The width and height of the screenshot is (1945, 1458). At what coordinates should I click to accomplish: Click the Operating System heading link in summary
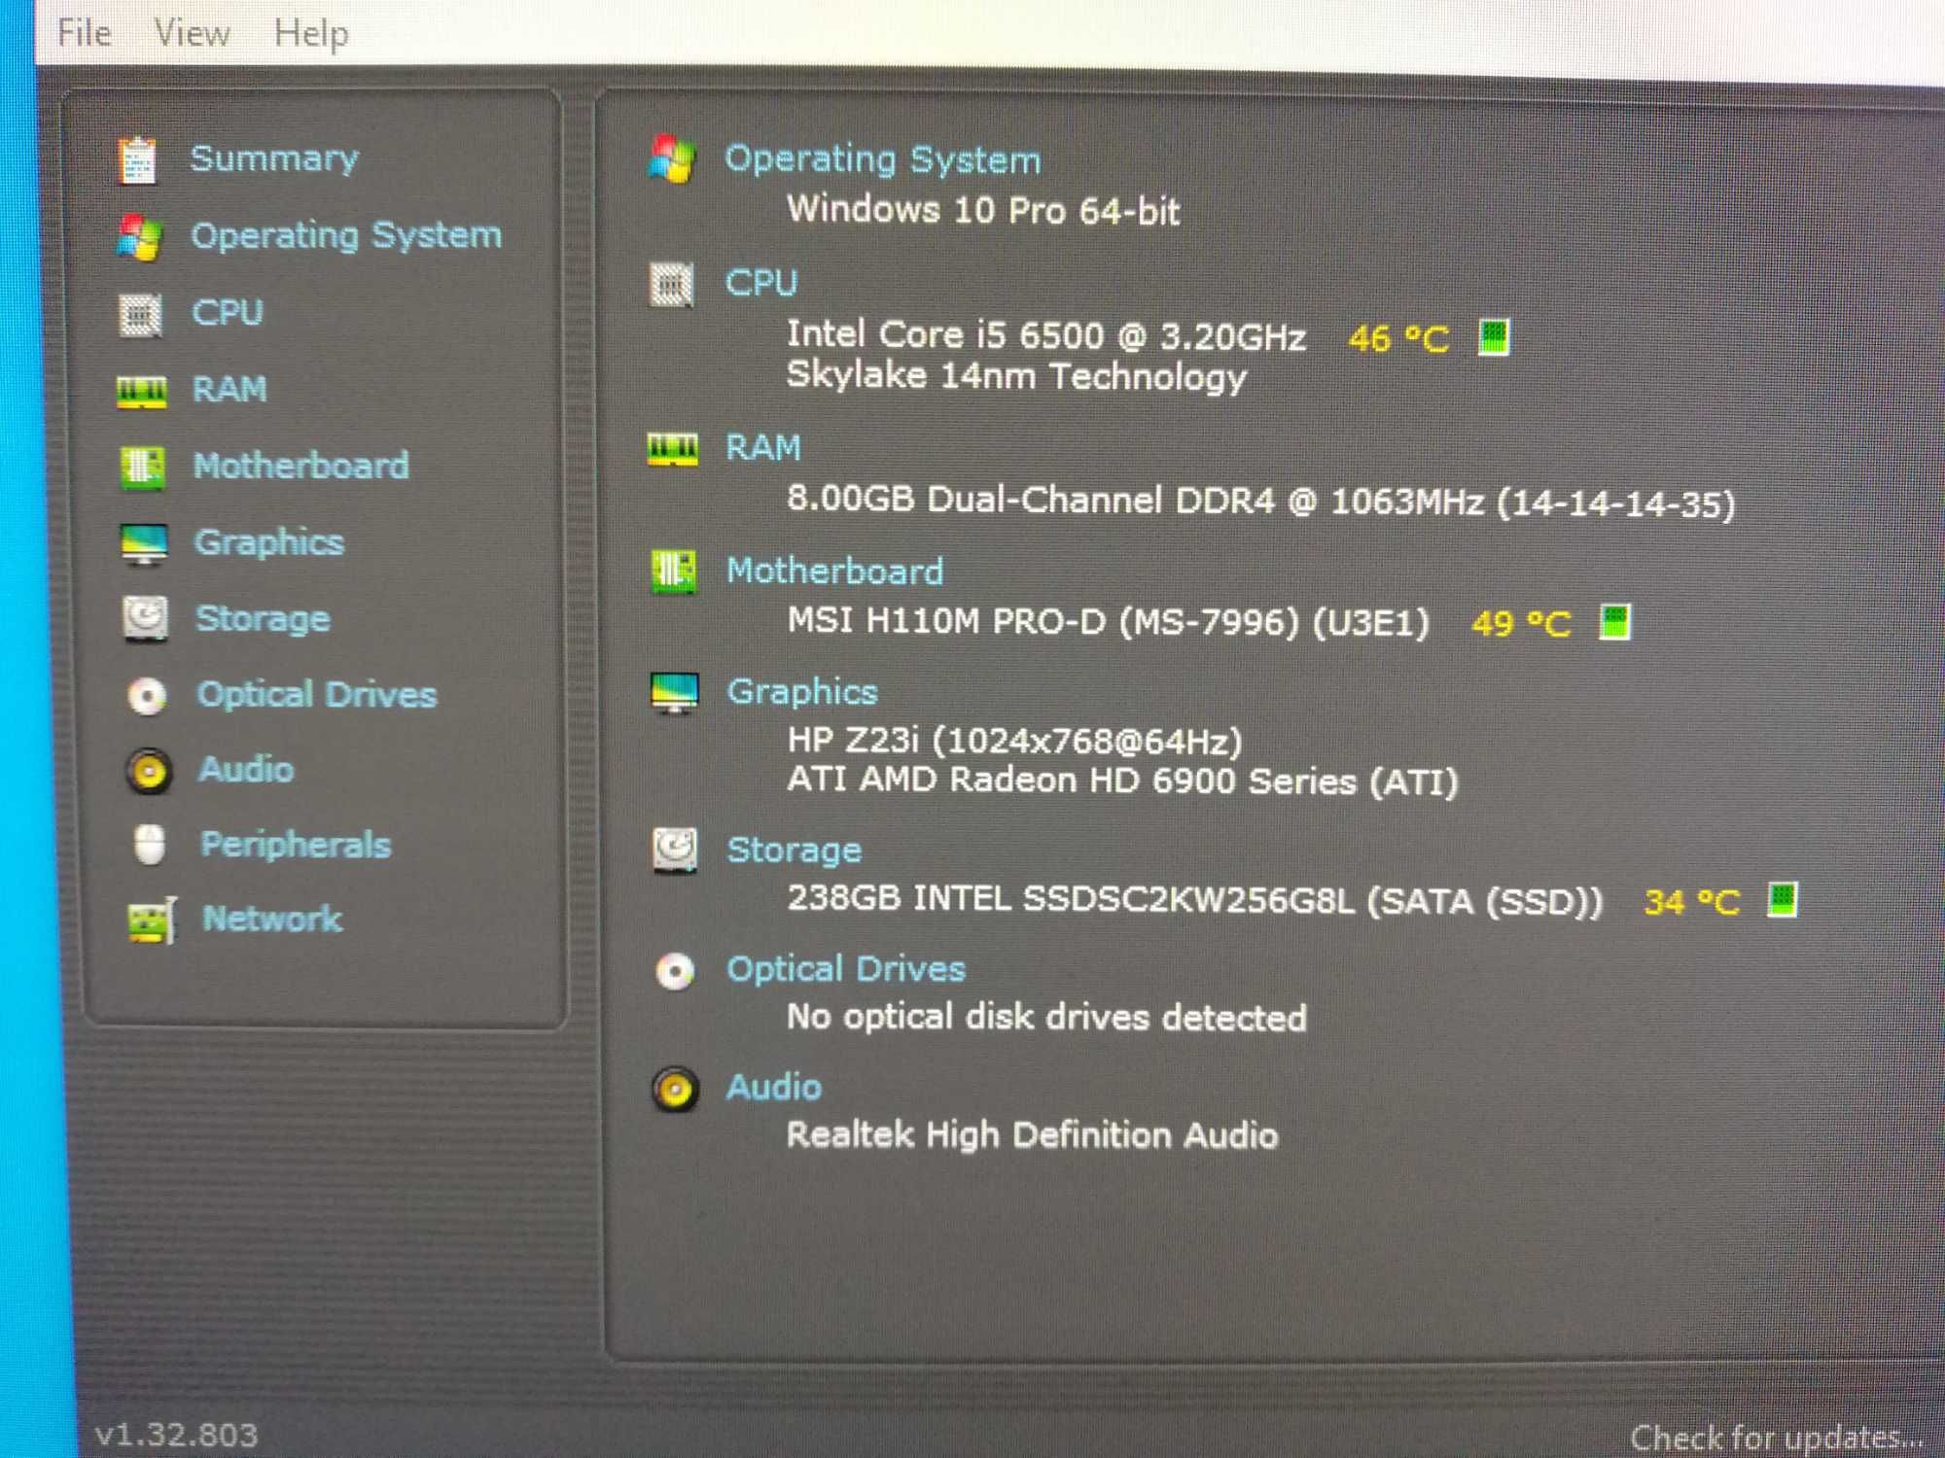point(883,159)
